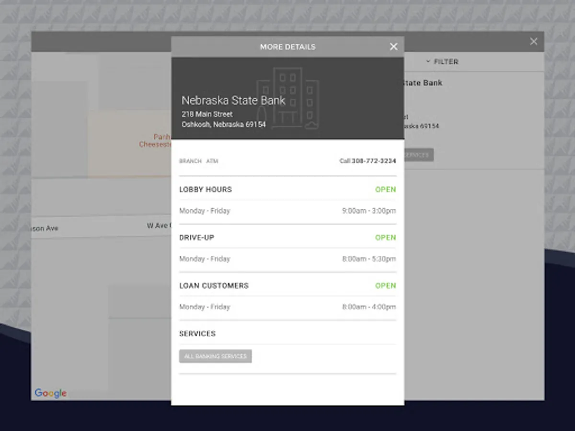Click the Loan Customers heading

(214, 285)
